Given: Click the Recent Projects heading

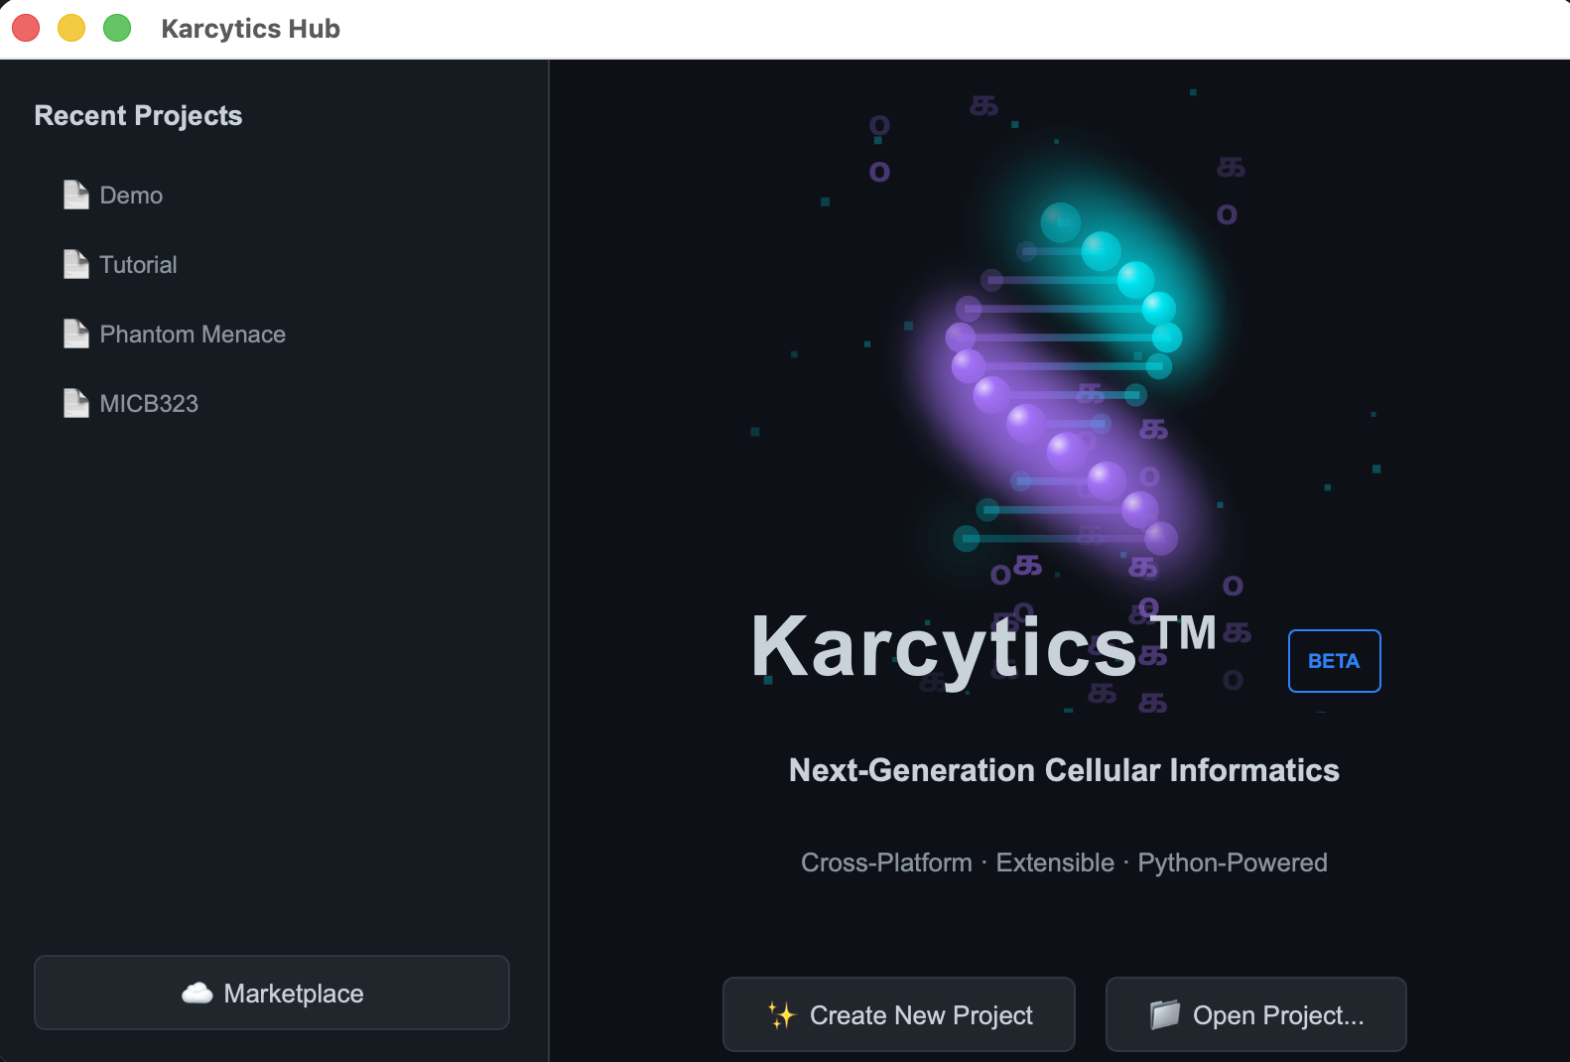Looking at the screenshot, I should [138, 116].
